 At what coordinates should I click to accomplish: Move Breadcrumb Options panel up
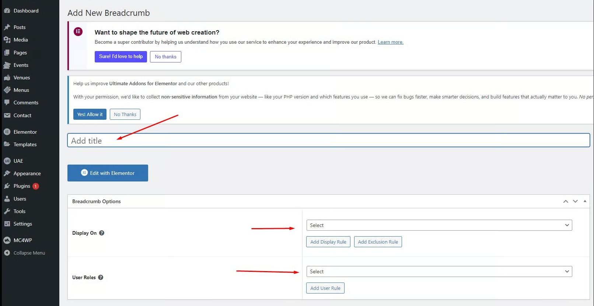(566, 201)
